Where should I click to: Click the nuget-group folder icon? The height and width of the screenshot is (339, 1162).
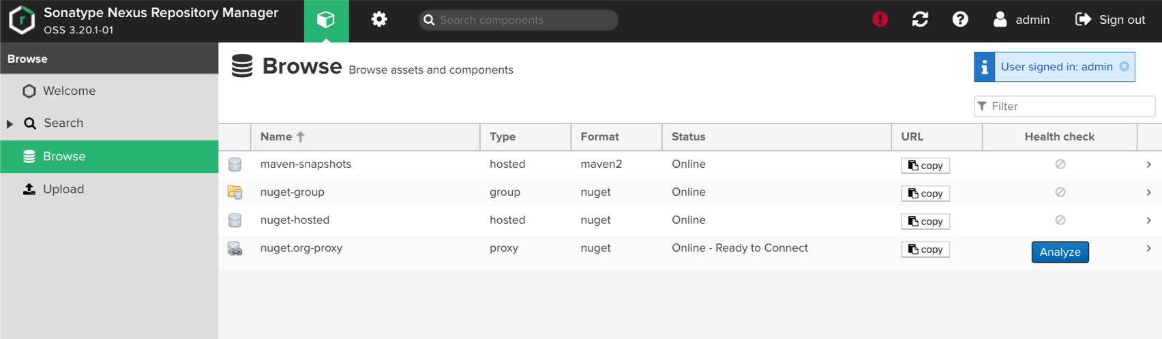[235, 192]
